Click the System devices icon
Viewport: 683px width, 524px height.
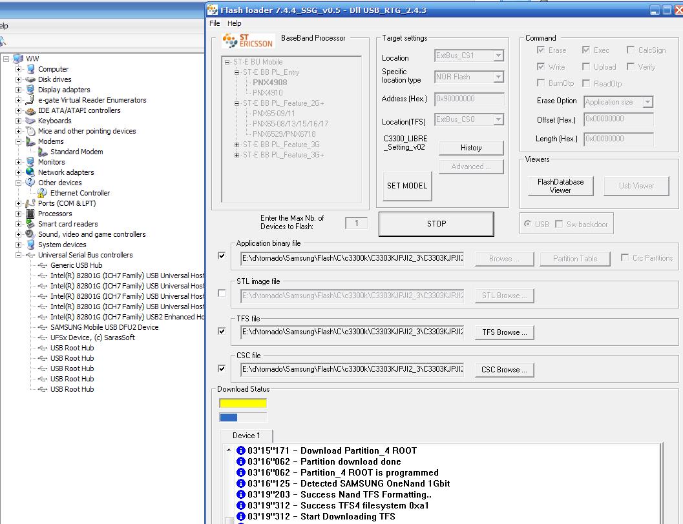click(x=30, y=245)
